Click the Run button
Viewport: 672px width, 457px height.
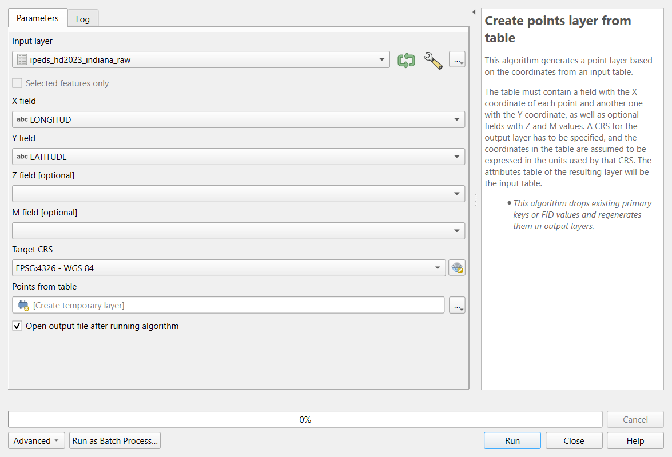click(512, 441)
